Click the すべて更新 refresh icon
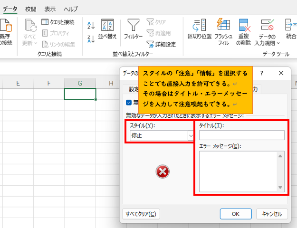Viewport: 297px width, 228px height. (30, 26)
